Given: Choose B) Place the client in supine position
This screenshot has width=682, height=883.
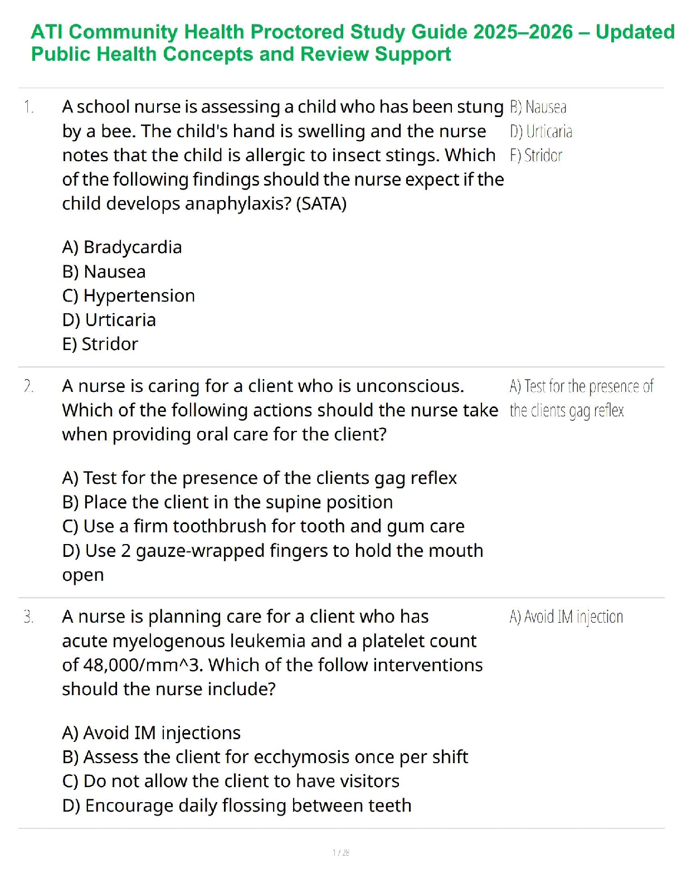Looking at the screenshot, I should [x=227, y=502].
